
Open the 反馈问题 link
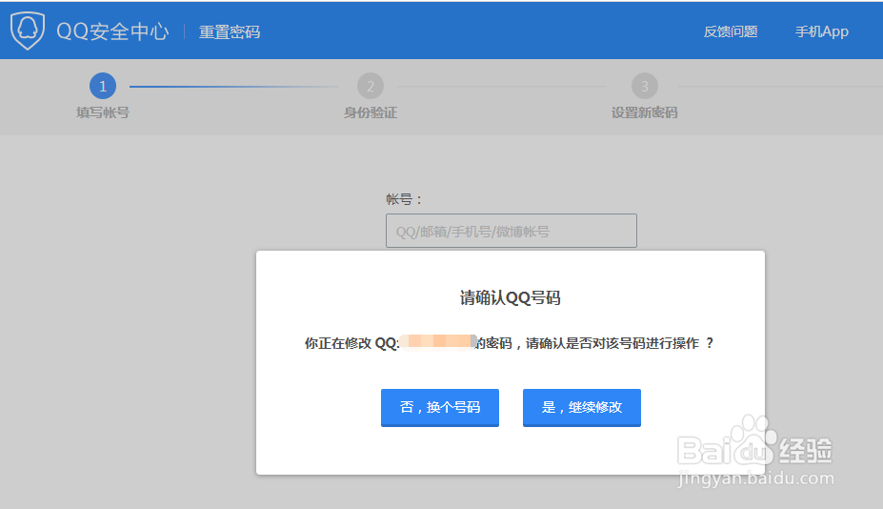pos(731,31)
